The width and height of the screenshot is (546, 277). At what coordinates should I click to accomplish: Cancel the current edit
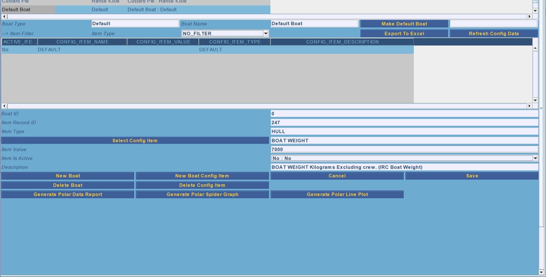[337, 176]
